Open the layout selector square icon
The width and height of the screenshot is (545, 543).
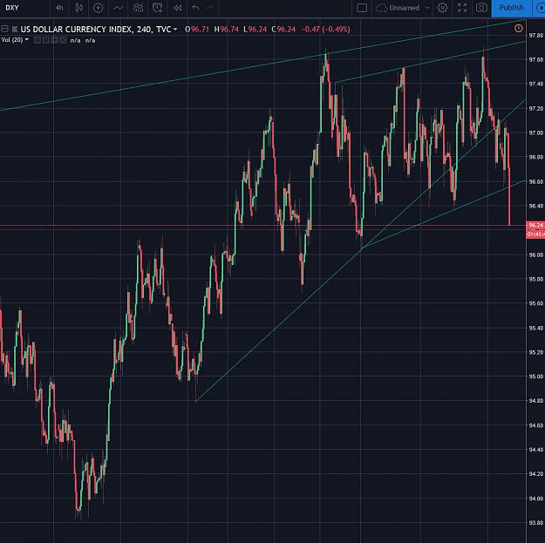click(362, 8)
